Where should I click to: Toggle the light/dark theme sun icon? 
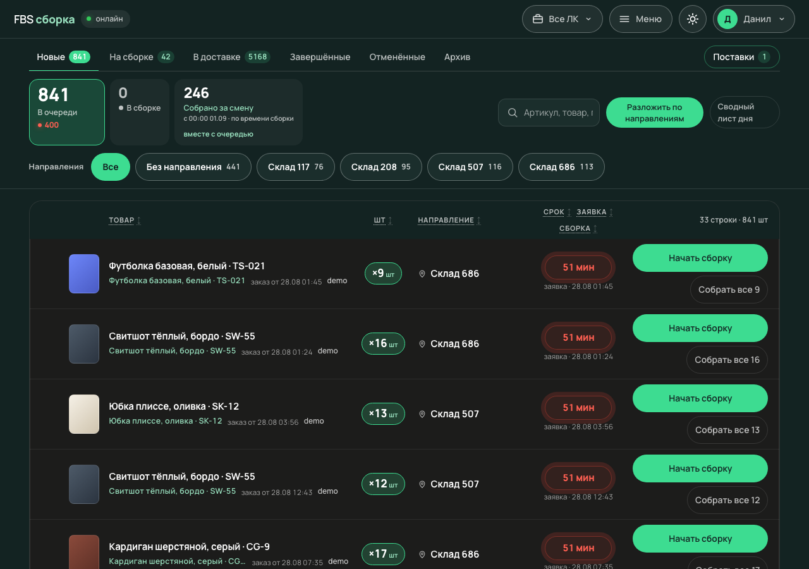click(693, 19)
